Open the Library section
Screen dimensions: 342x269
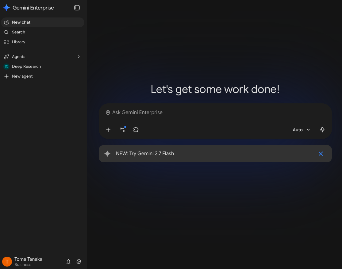(43, 42)
